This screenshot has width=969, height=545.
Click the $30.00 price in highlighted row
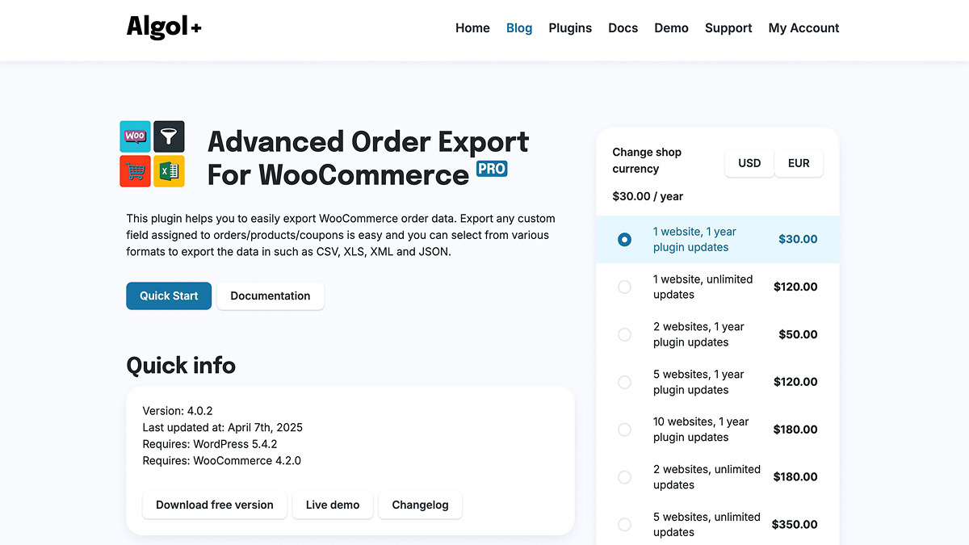click(x=798, y=239)
